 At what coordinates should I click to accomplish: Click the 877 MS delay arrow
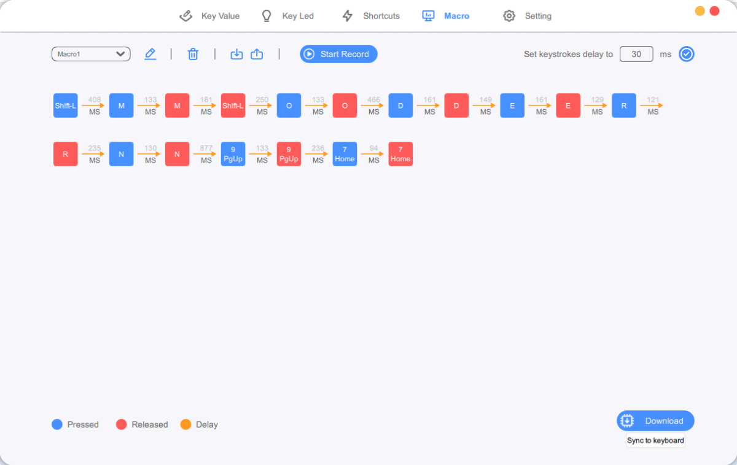(x=206, y=154)
